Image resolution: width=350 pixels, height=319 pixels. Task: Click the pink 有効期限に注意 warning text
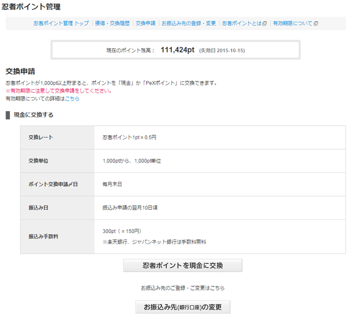(x=58, y=91)
